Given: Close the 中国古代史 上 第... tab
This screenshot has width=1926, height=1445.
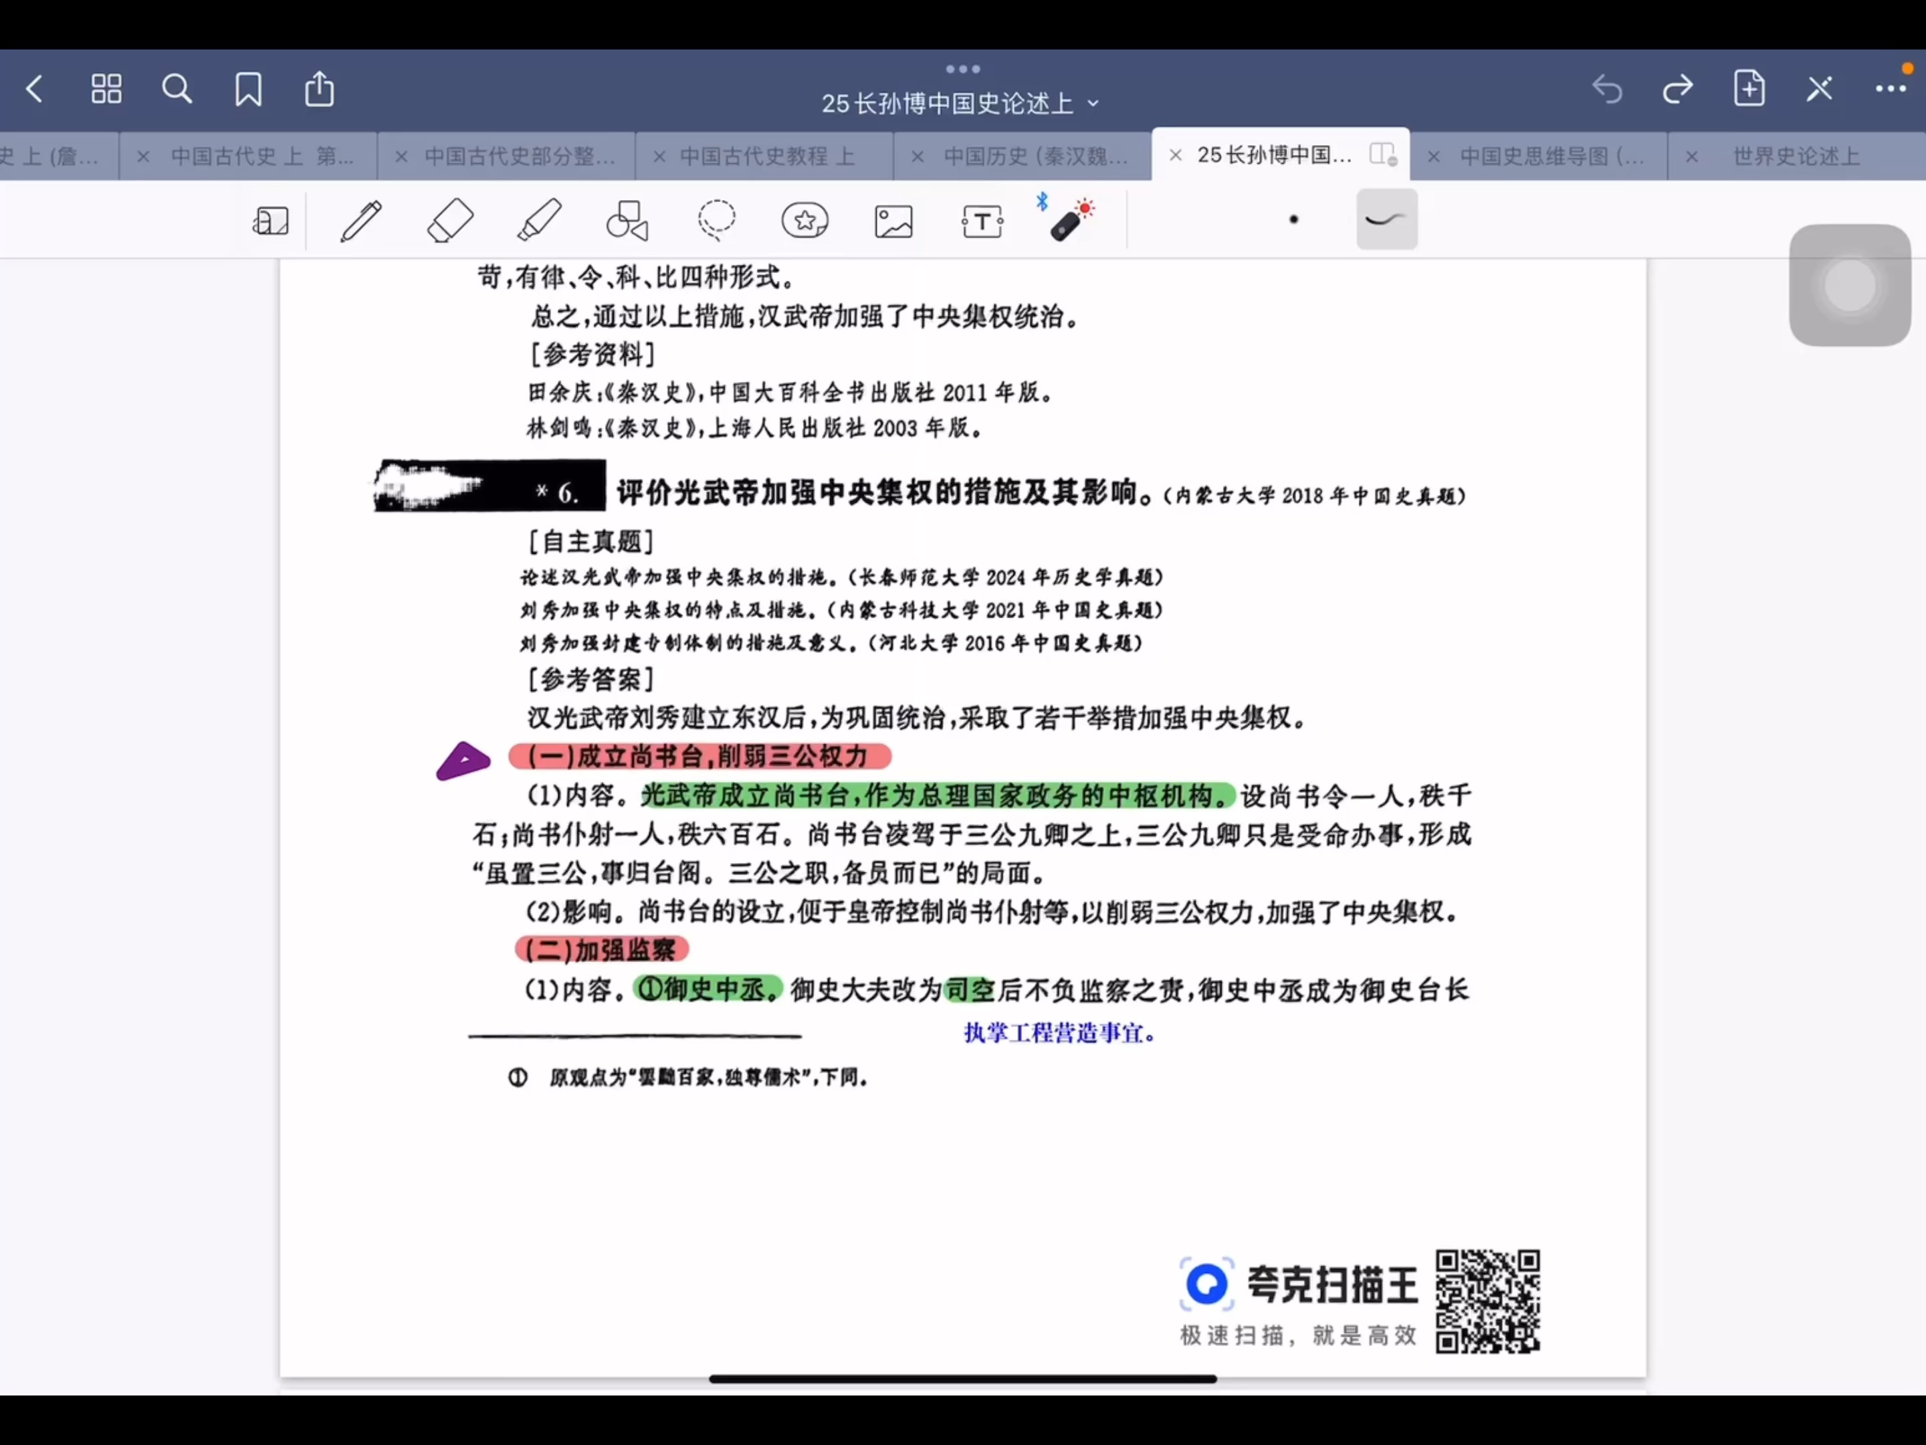Looking at the screenshot, I should (x=144, y=157).
